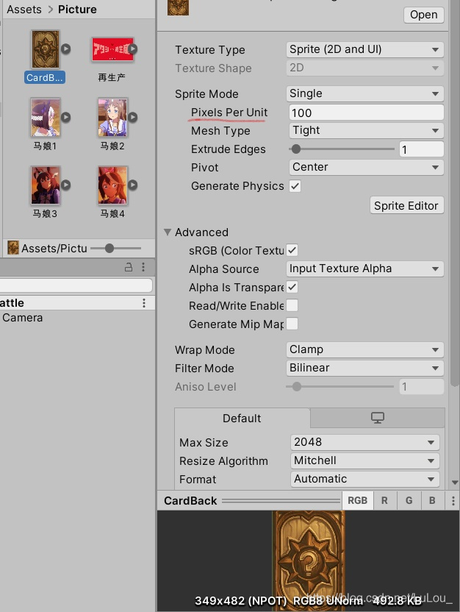Show only the G channel preview
This screenshot has width=460, height=612.
point(409,500)
